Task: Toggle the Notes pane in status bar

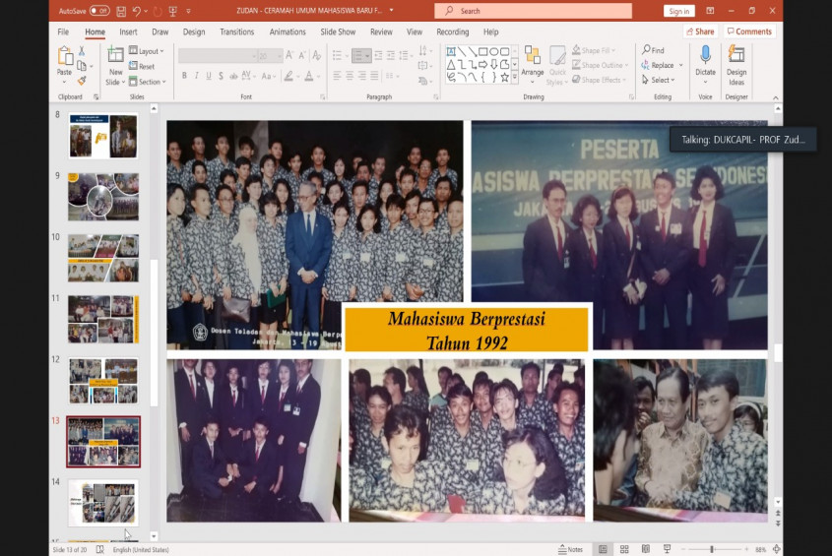Action: click(570, 549)
